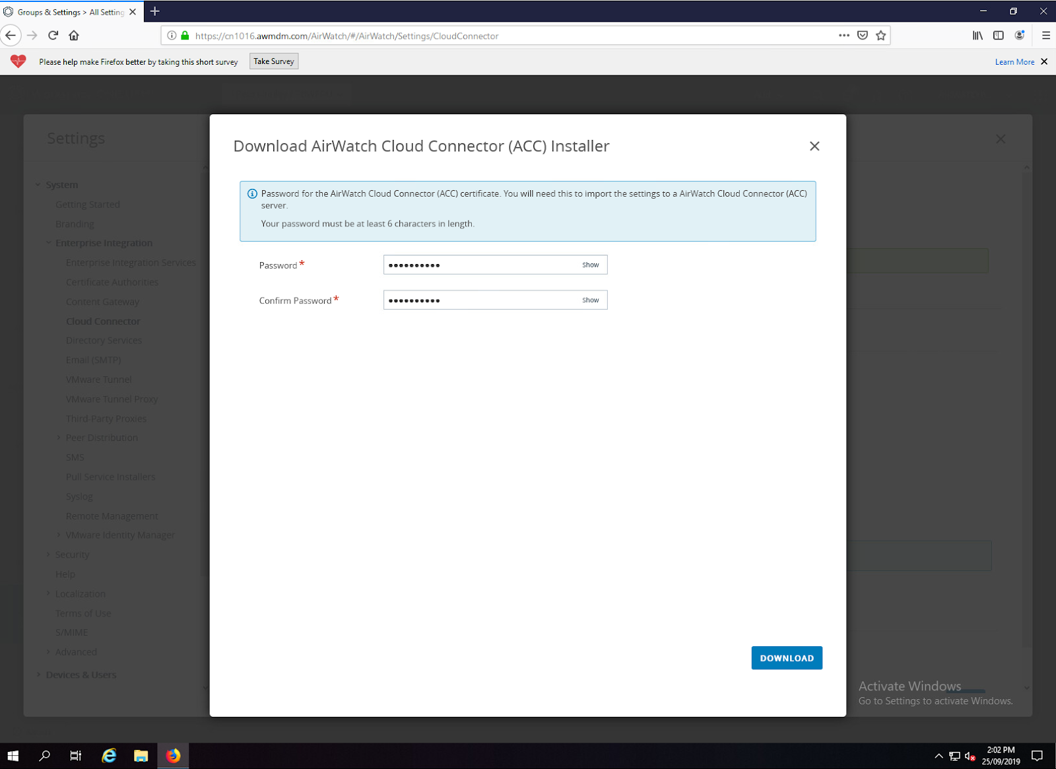The height and width of the screenshot is (769, 1056).
Task: Go to the Firefox home page
Action: (74, 36)
